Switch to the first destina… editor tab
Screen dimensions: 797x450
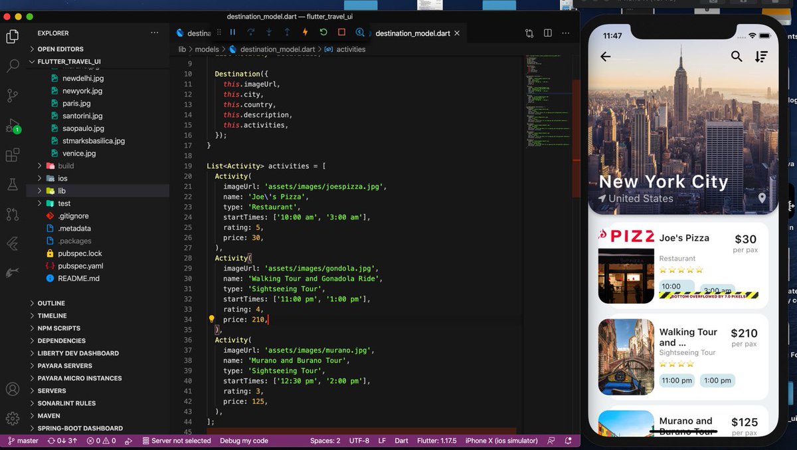[x=194, y=33]
